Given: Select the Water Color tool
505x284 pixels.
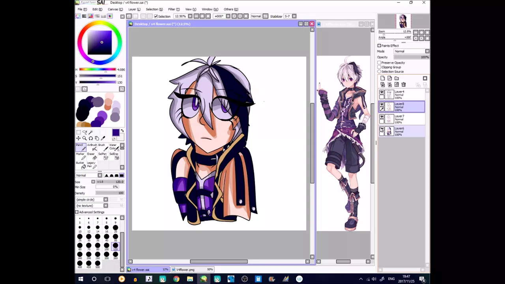Looking at the screenshot, I should coord(114,147).
